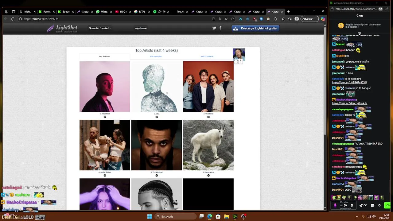Image resolution: width=393 pixels, height=221 pixels.
Task: Open the extensions puzzle icon in the toolbar
Action: [x=275, y=19]
